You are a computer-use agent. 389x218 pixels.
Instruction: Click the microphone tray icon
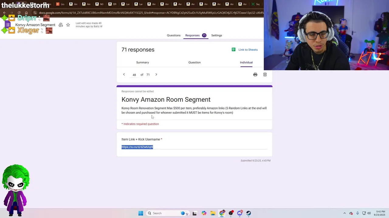point(358,213)
